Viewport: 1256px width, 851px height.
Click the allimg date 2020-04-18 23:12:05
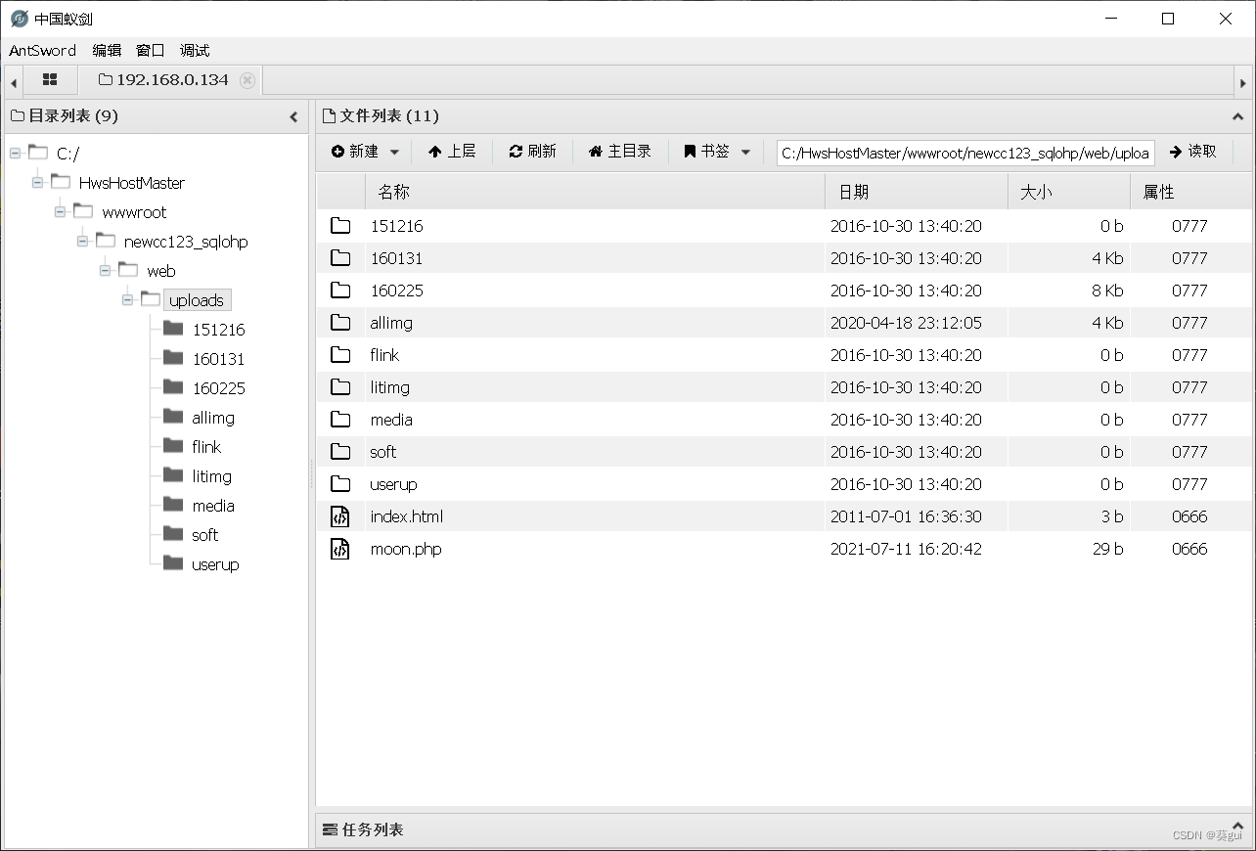point(906,323)
